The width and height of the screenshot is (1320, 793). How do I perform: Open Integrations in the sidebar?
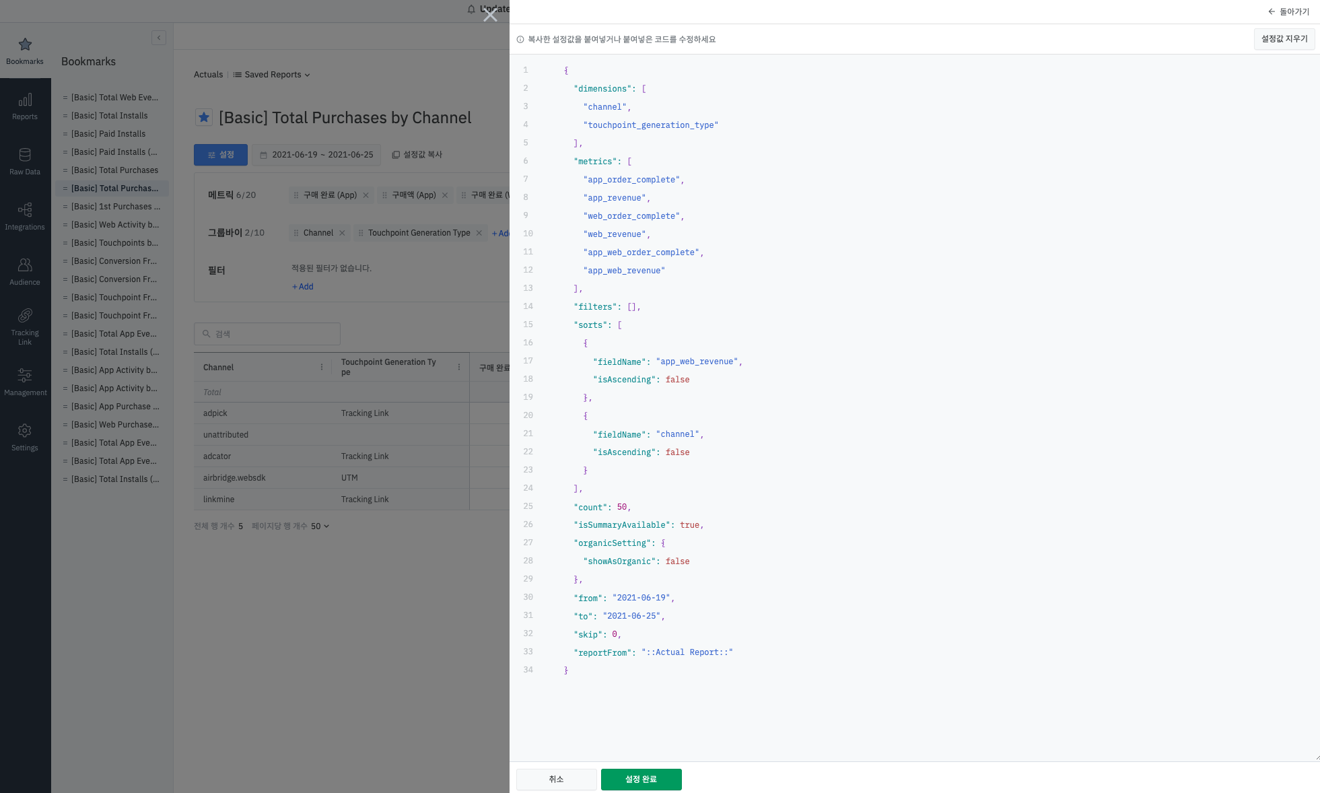(25, 217)
